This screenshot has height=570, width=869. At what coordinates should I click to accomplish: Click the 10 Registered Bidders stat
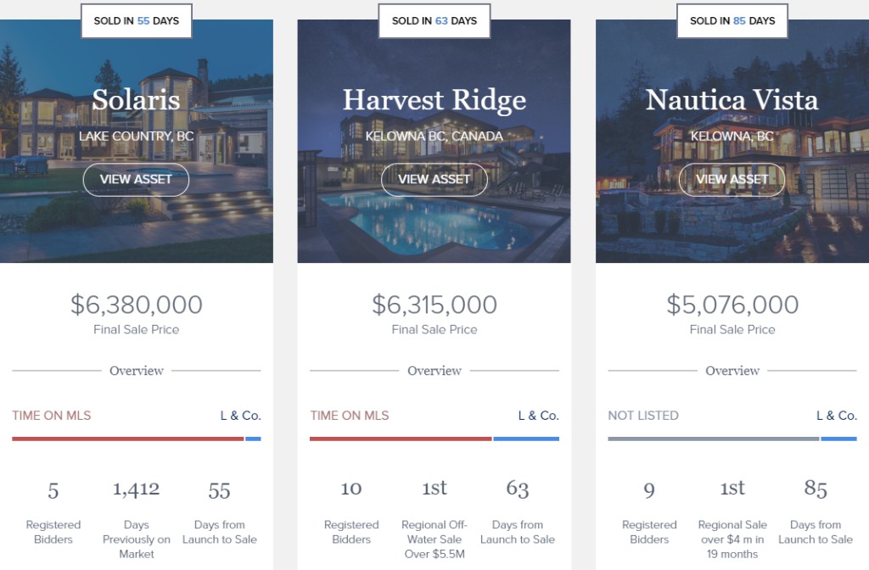coord(351,512)
